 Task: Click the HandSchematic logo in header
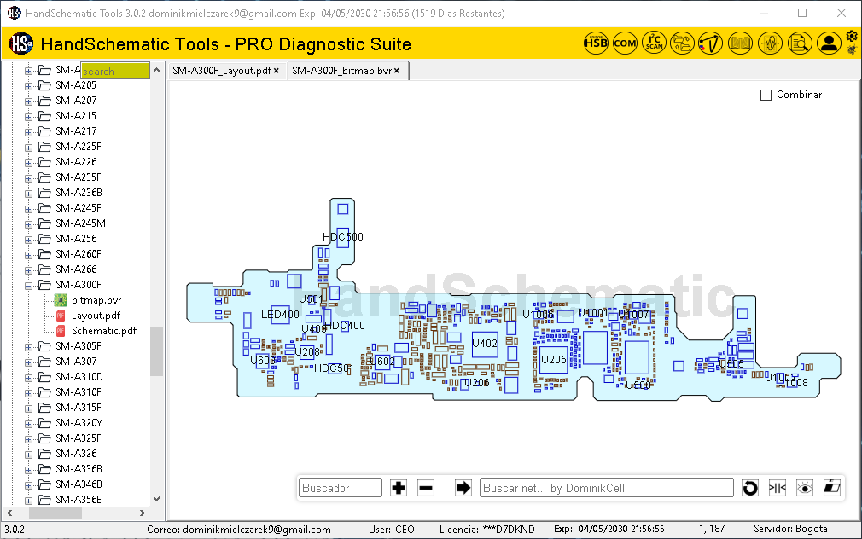pos(21,43)
